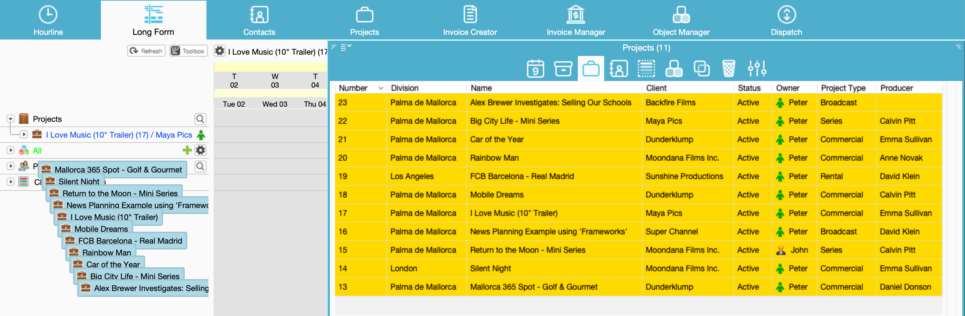Click Super Channel client cell
The height and width of the screenshot is (316, 965).
[687, 231]
